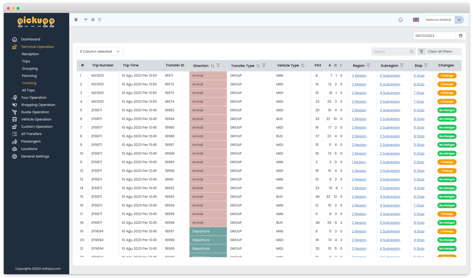The image size is (473, 278).
Task: Filter the Direction column
Action: (x=218, y=66)
